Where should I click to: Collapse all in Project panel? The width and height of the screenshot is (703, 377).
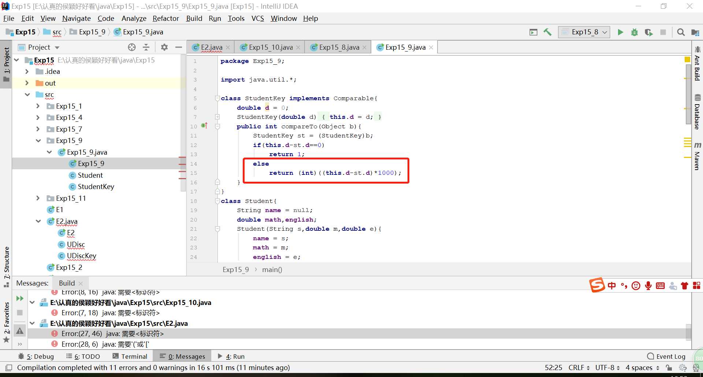(146, 47)
